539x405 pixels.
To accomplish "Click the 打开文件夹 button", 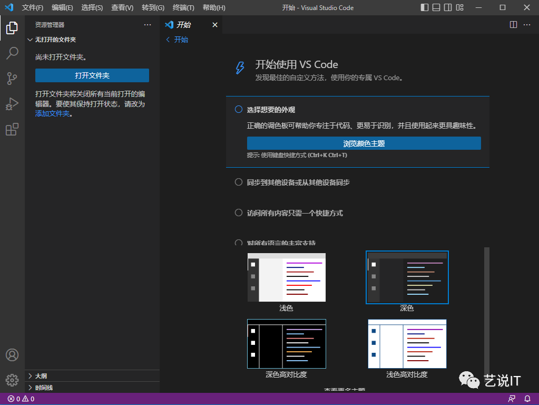I will coord(92,75).
